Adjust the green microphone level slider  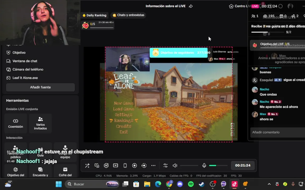click(218, 165)
